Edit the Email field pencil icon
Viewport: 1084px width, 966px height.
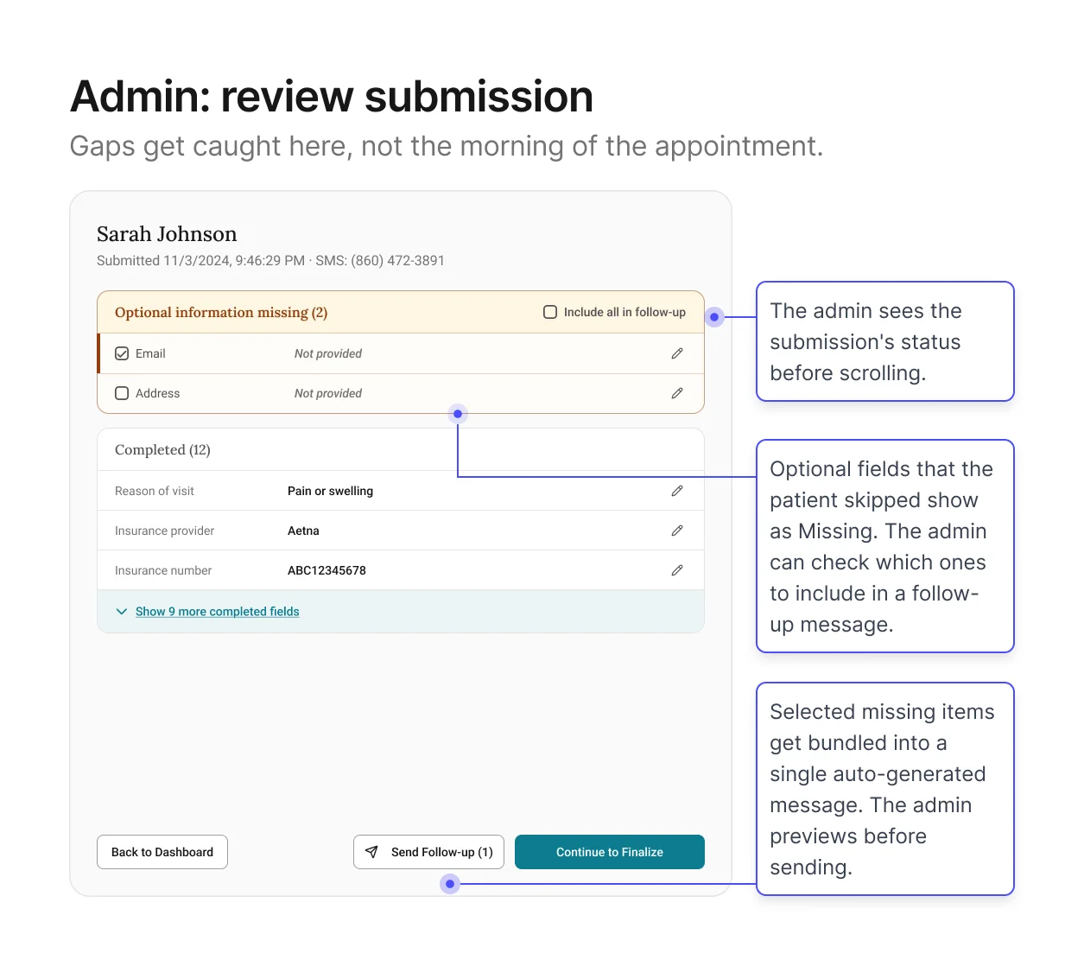[677, 353]
